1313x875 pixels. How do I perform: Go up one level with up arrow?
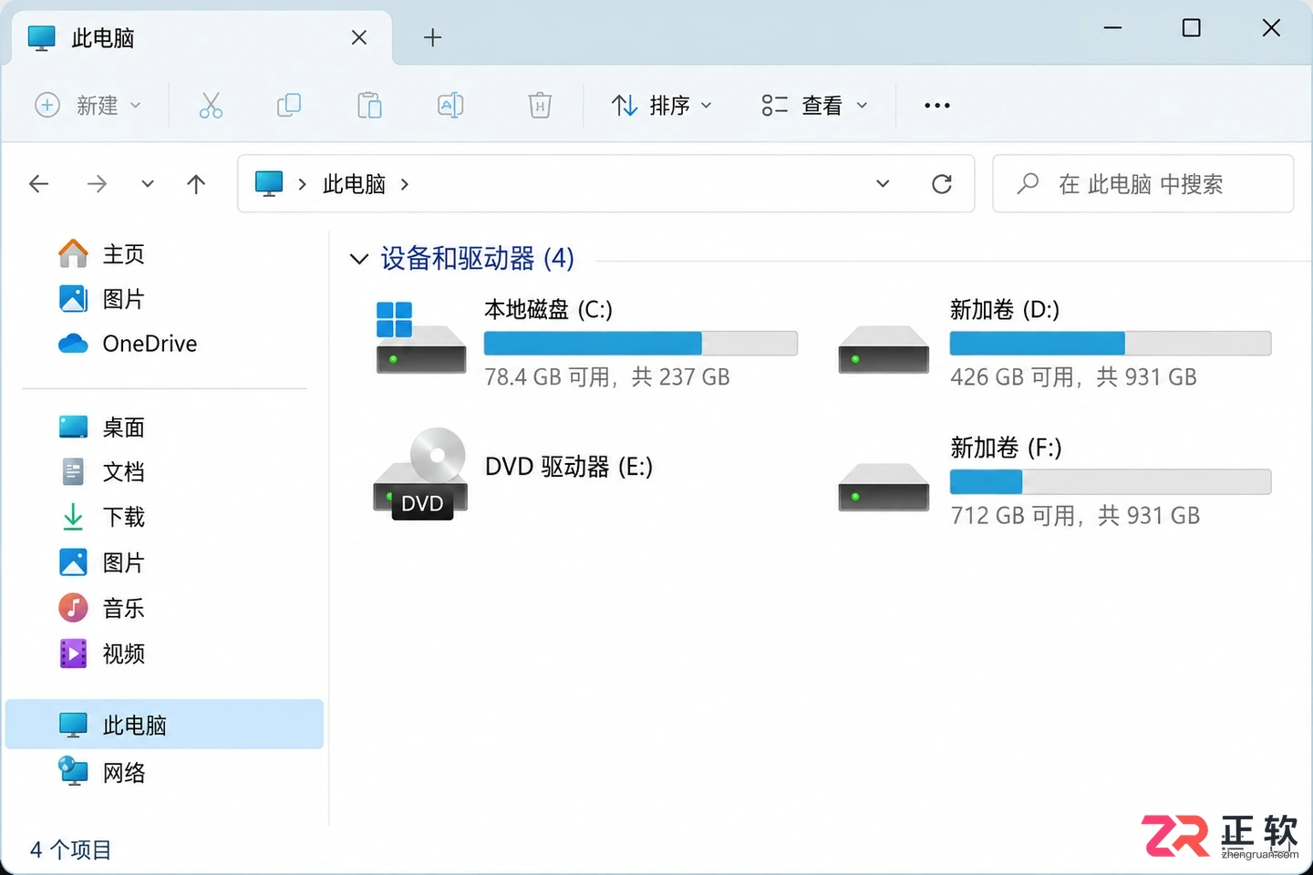pos(196,184)
